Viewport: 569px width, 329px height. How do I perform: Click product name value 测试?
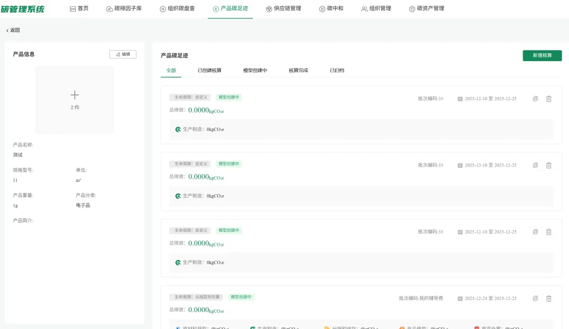click(x=18, y=154)
